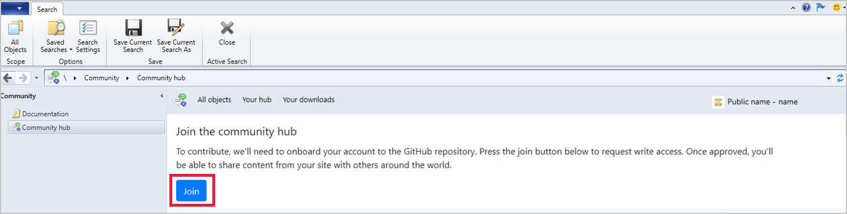The image size is (847, 214).
Task: Expand arrow before Community breadcrumb
Action: pos(76,78)
